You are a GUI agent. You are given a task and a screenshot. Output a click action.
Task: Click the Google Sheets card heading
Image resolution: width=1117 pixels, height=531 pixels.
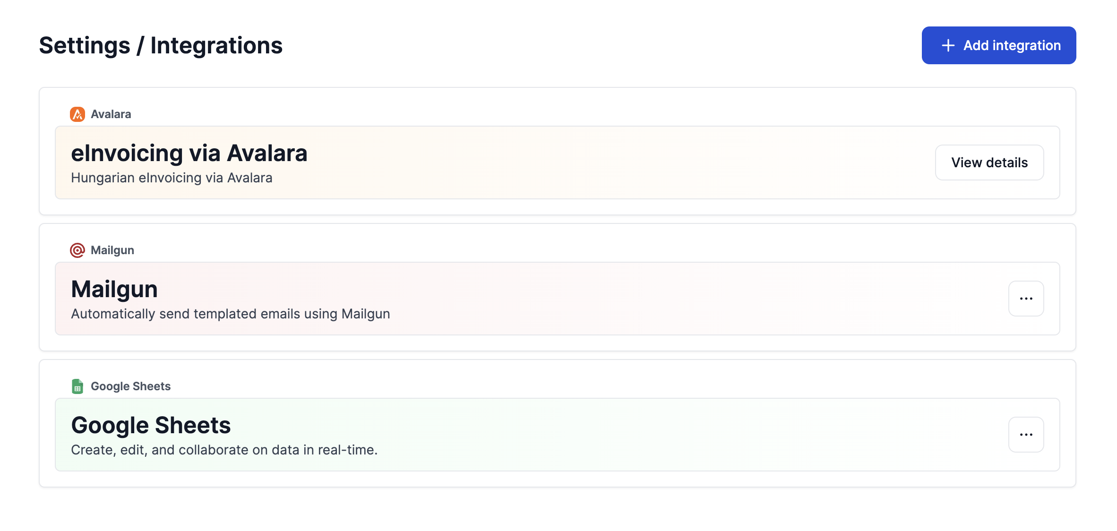pyautogui.click(x=151, y=425)
